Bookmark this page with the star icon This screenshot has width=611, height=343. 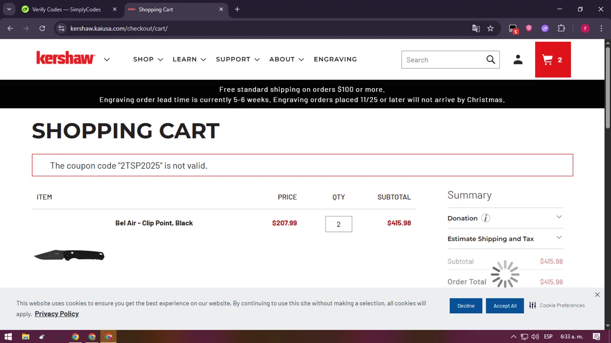point(490,28)
